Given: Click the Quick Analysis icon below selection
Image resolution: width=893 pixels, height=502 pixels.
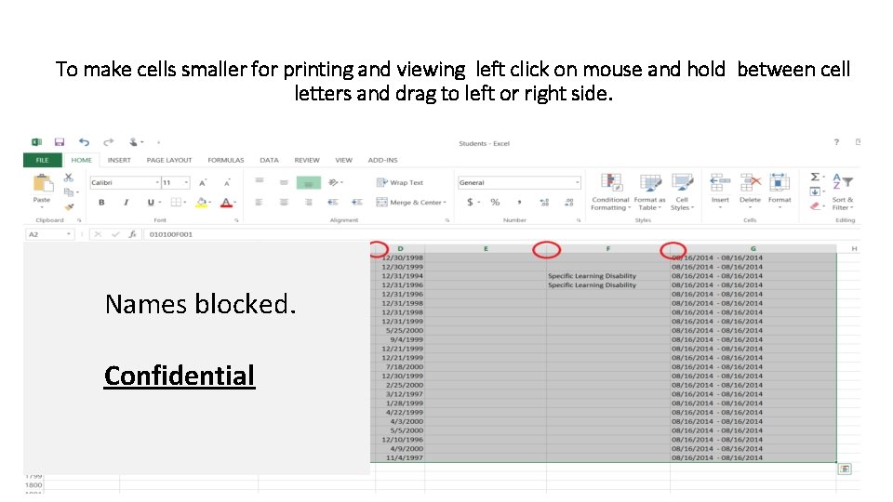Looking at the screenshot, I should pyautogui.click(x=845, y=469).
